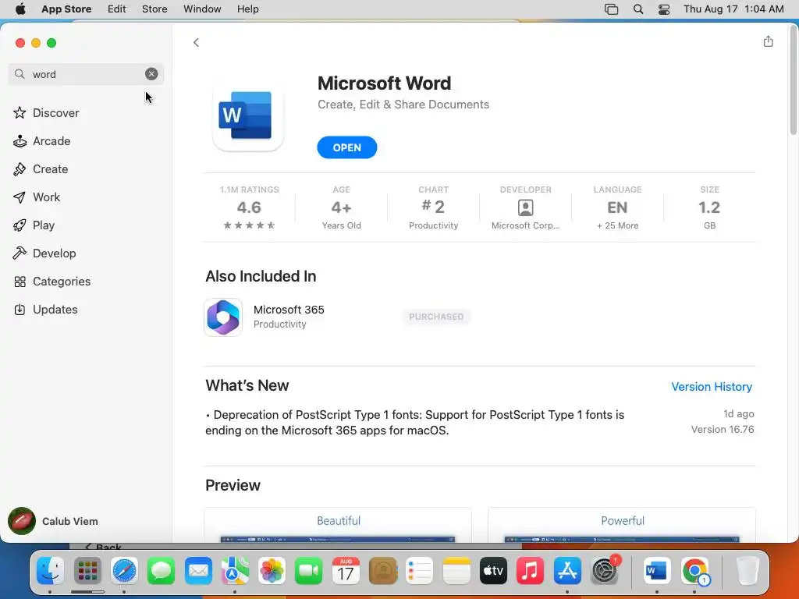Open the Apple menu

click(20, 9)
